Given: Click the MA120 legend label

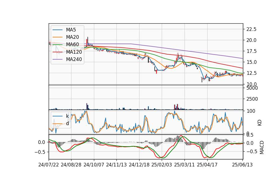Looking at the screenshot, I should (x=74, y=52).
